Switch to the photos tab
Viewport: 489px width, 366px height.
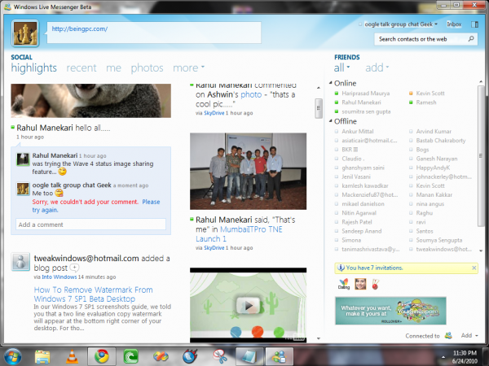click(147, 68)
